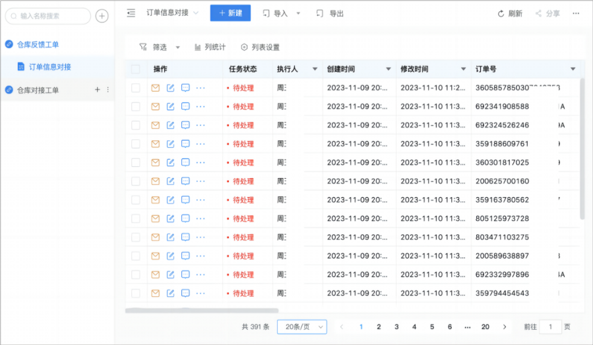The width and height of the screenshot is (593, 345).
Task: Go to page 2
Action: 379,327
